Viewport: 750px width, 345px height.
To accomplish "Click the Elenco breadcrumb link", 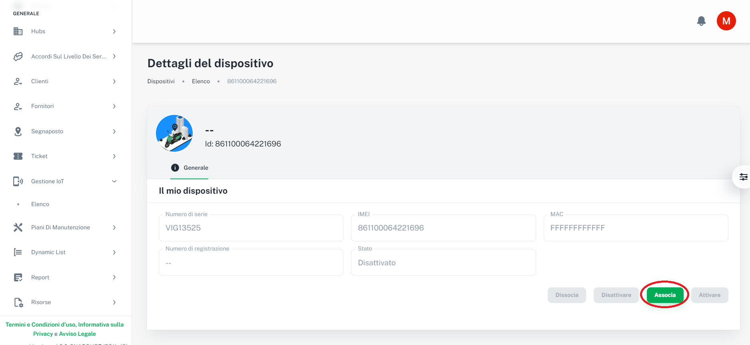I will coord(201,81).
